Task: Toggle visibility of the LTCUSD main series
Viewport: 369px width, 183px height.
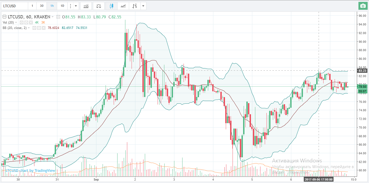Action: [58, 17]
